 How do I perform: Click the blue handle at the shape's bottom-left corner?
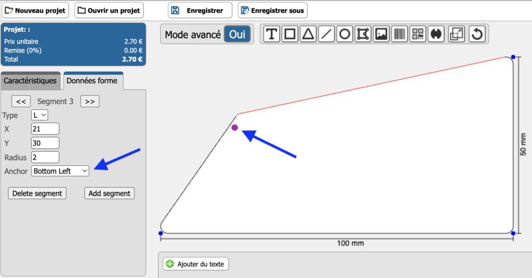(x=161, y=233)
